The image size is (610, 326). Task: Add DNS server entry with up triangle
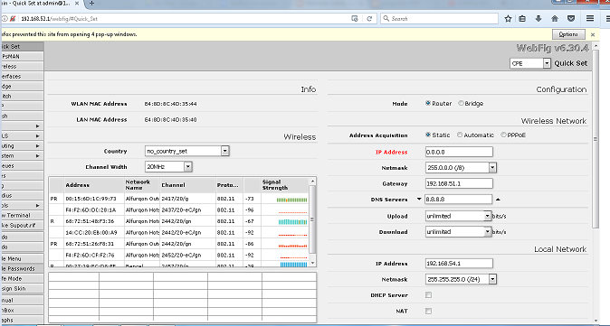(498, 200)
